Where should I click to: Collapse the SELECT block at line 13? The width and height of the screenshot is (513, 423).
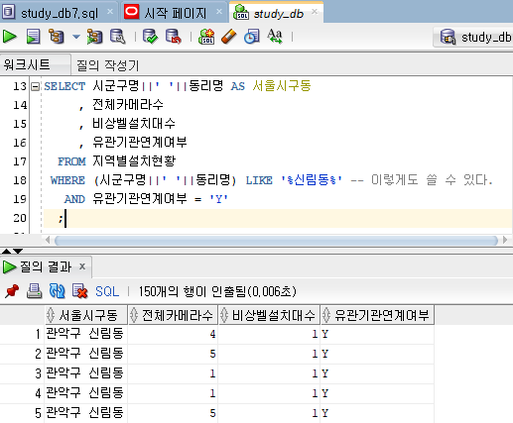tap(35, 87)
